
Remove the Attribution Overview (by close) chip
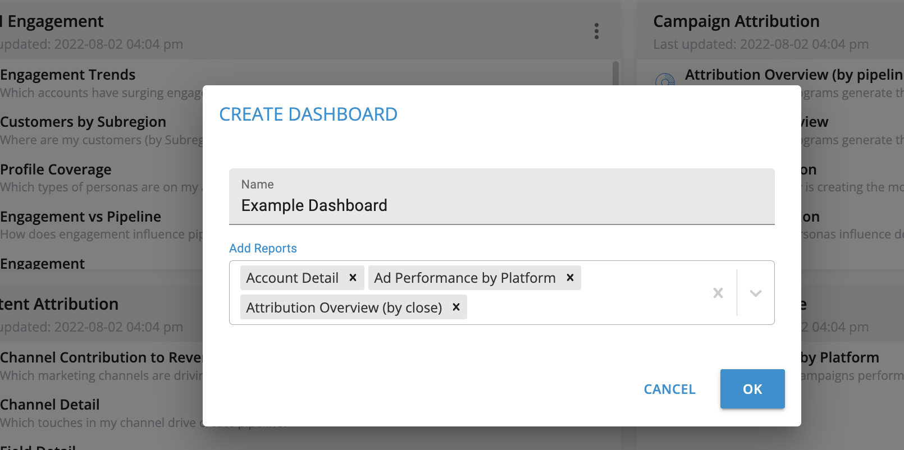[x=456, y=307]
